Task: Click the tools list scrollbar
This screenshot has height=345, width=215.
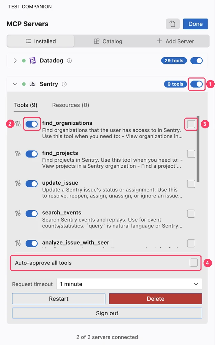Action: 198,149
